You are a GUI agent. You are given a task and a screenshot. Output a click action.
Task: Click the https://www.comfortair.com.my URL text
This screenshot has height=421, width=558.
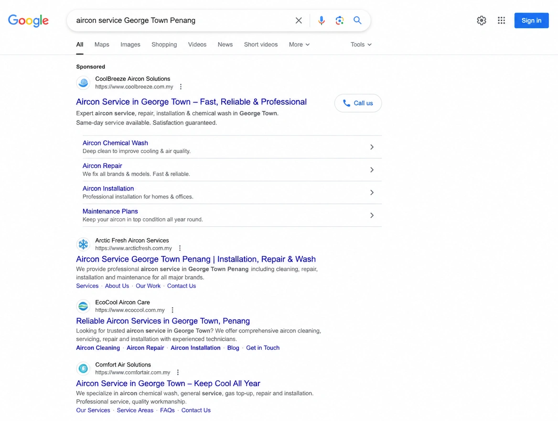pos(133,372)
